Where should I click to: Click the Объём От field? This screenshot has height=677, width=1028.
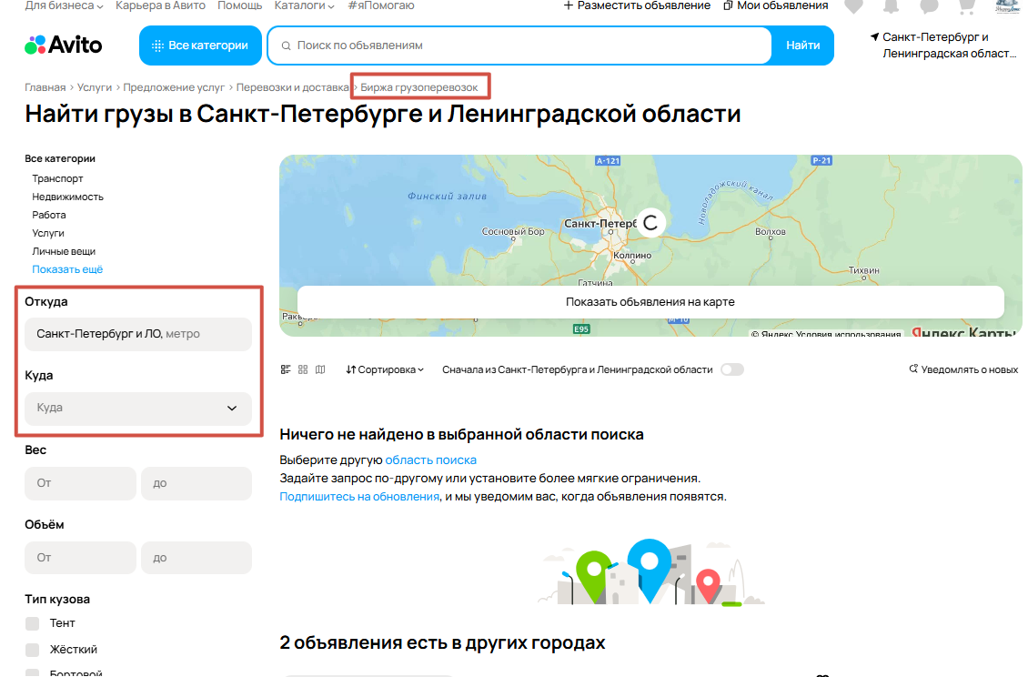point(80,558)
